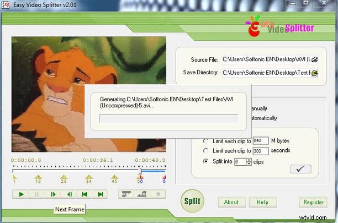Click the red end marker on the timeline
338x223 pixels.
[164, 179]
